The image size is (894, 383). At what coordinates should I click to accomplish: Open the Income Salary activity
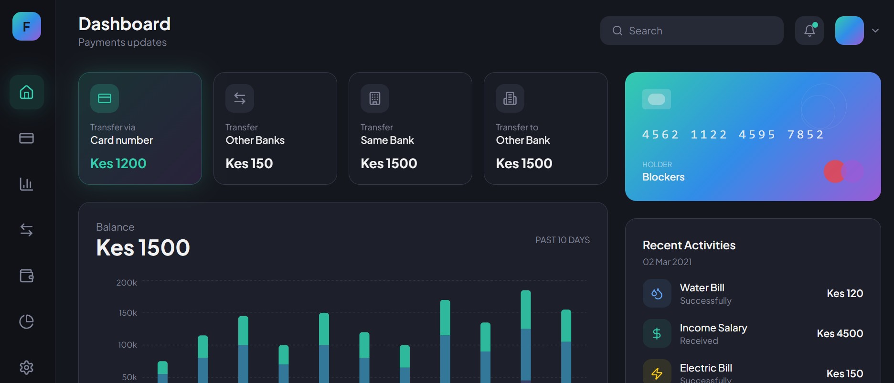pyautogui.click(x=753, y=334)
